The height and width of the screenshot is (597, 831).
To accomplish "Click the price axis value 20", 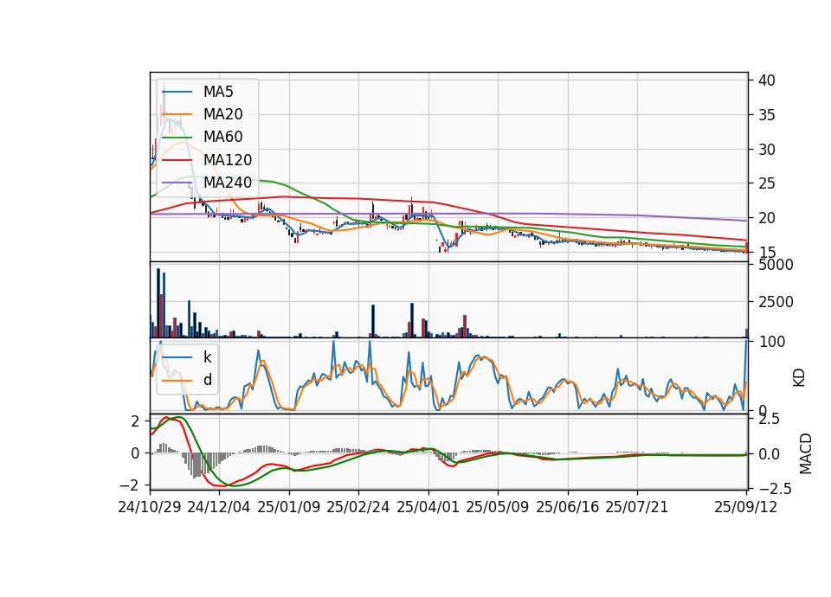I will pos(767,218).
